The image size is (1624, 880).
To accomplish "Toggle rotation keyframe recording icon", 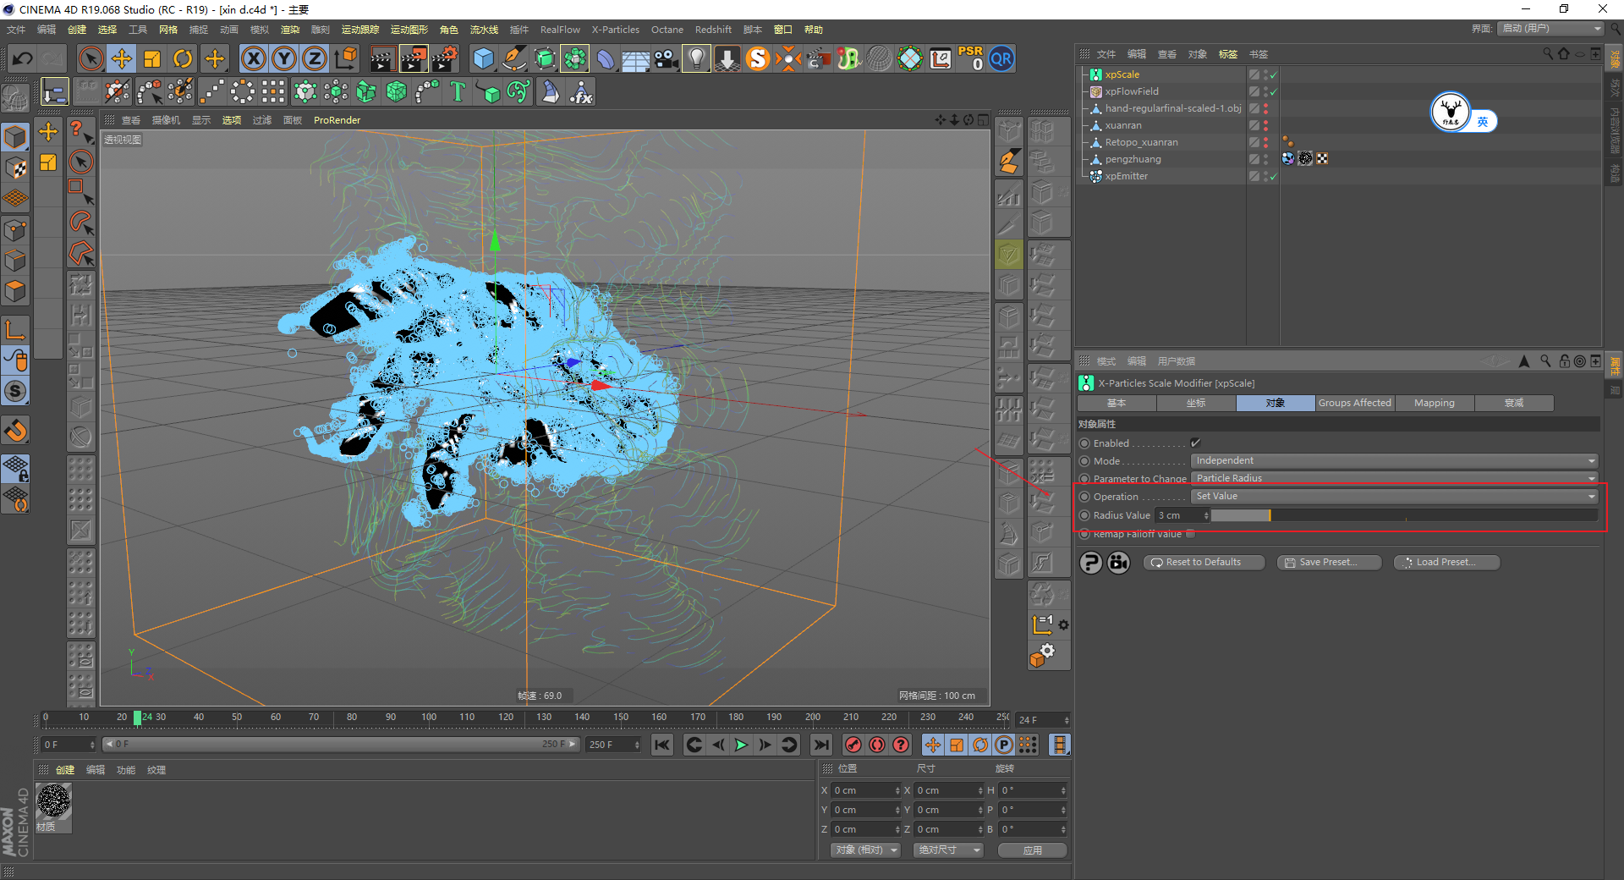I will (979, 745).
